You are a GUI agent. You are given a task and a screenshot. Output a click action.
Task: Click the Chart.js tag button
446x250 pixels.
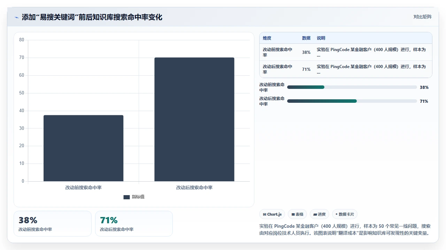click(x=272, y=214)
